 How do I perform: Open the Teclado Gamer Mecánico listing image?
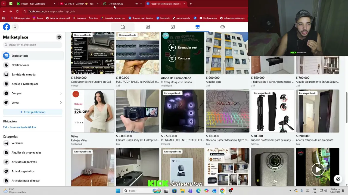click(228, 111)
